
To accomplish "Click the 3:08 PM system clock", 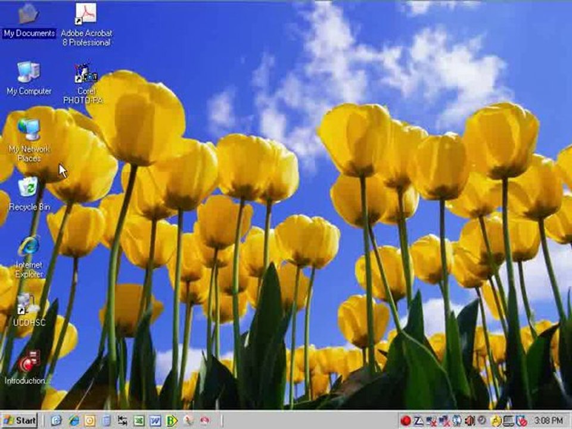I will (548, 421).
